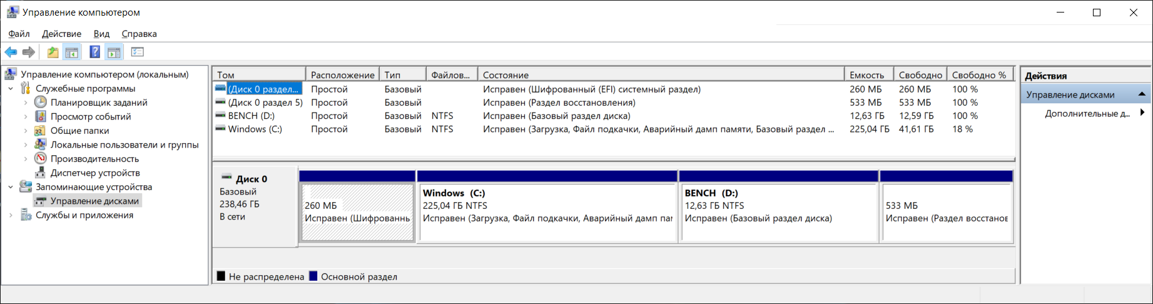The height and width of the screenshot is (304, 1153).
Task: Click the Forward arrow toolbar icon
Action: click(28, 52)
